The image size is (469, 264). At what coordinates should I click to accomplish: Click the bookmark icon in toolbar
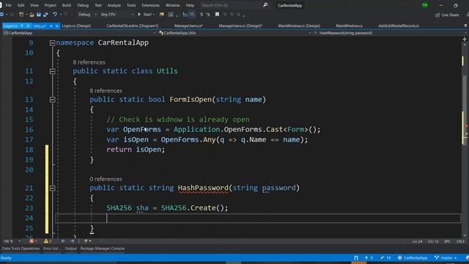[217, 15]
